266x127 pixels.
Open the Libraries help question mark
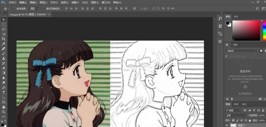245,87
